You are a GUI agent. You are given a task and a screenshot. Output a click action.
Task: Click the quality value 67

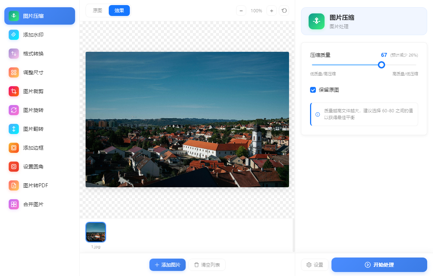coord(384,55)
